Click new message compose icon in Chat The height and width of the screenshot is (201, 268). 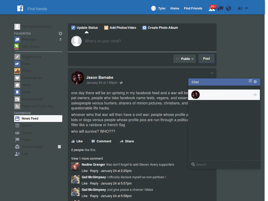pos(250,81)
